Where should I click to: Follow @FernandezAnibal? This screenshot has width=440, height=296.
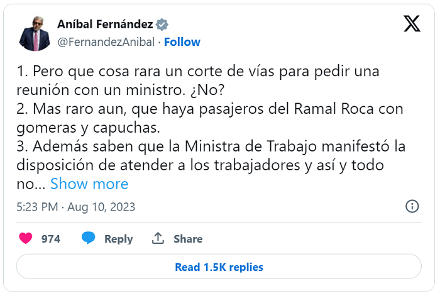[x=182, y=42]
